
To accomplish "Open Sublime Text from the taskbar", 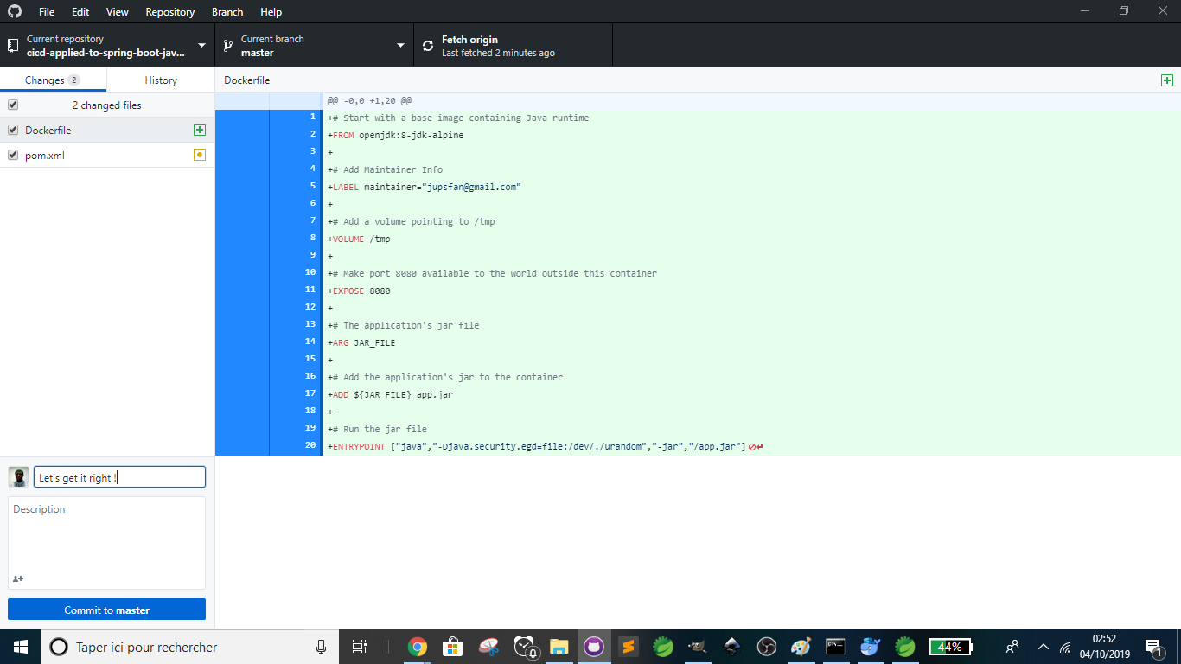I will click(629, 647).
